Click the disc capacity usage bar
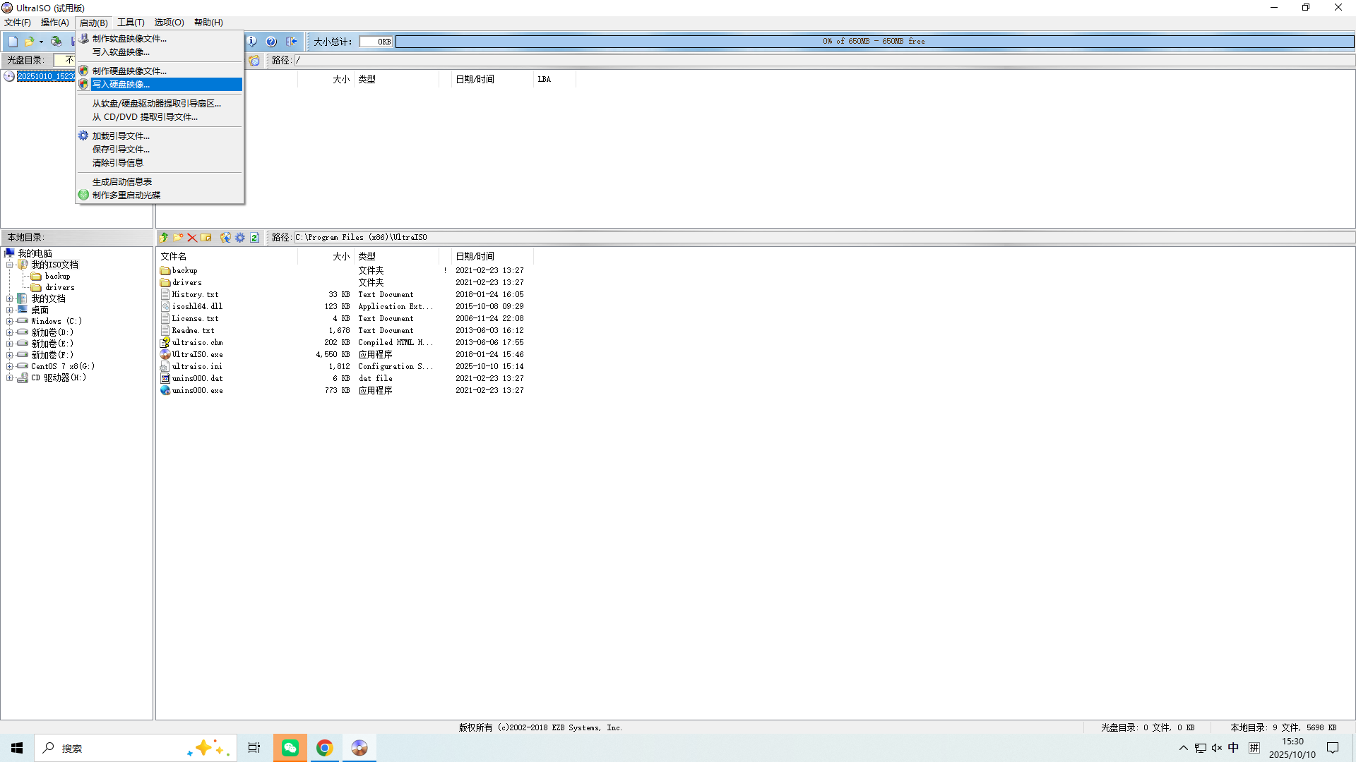 (874, 42)
